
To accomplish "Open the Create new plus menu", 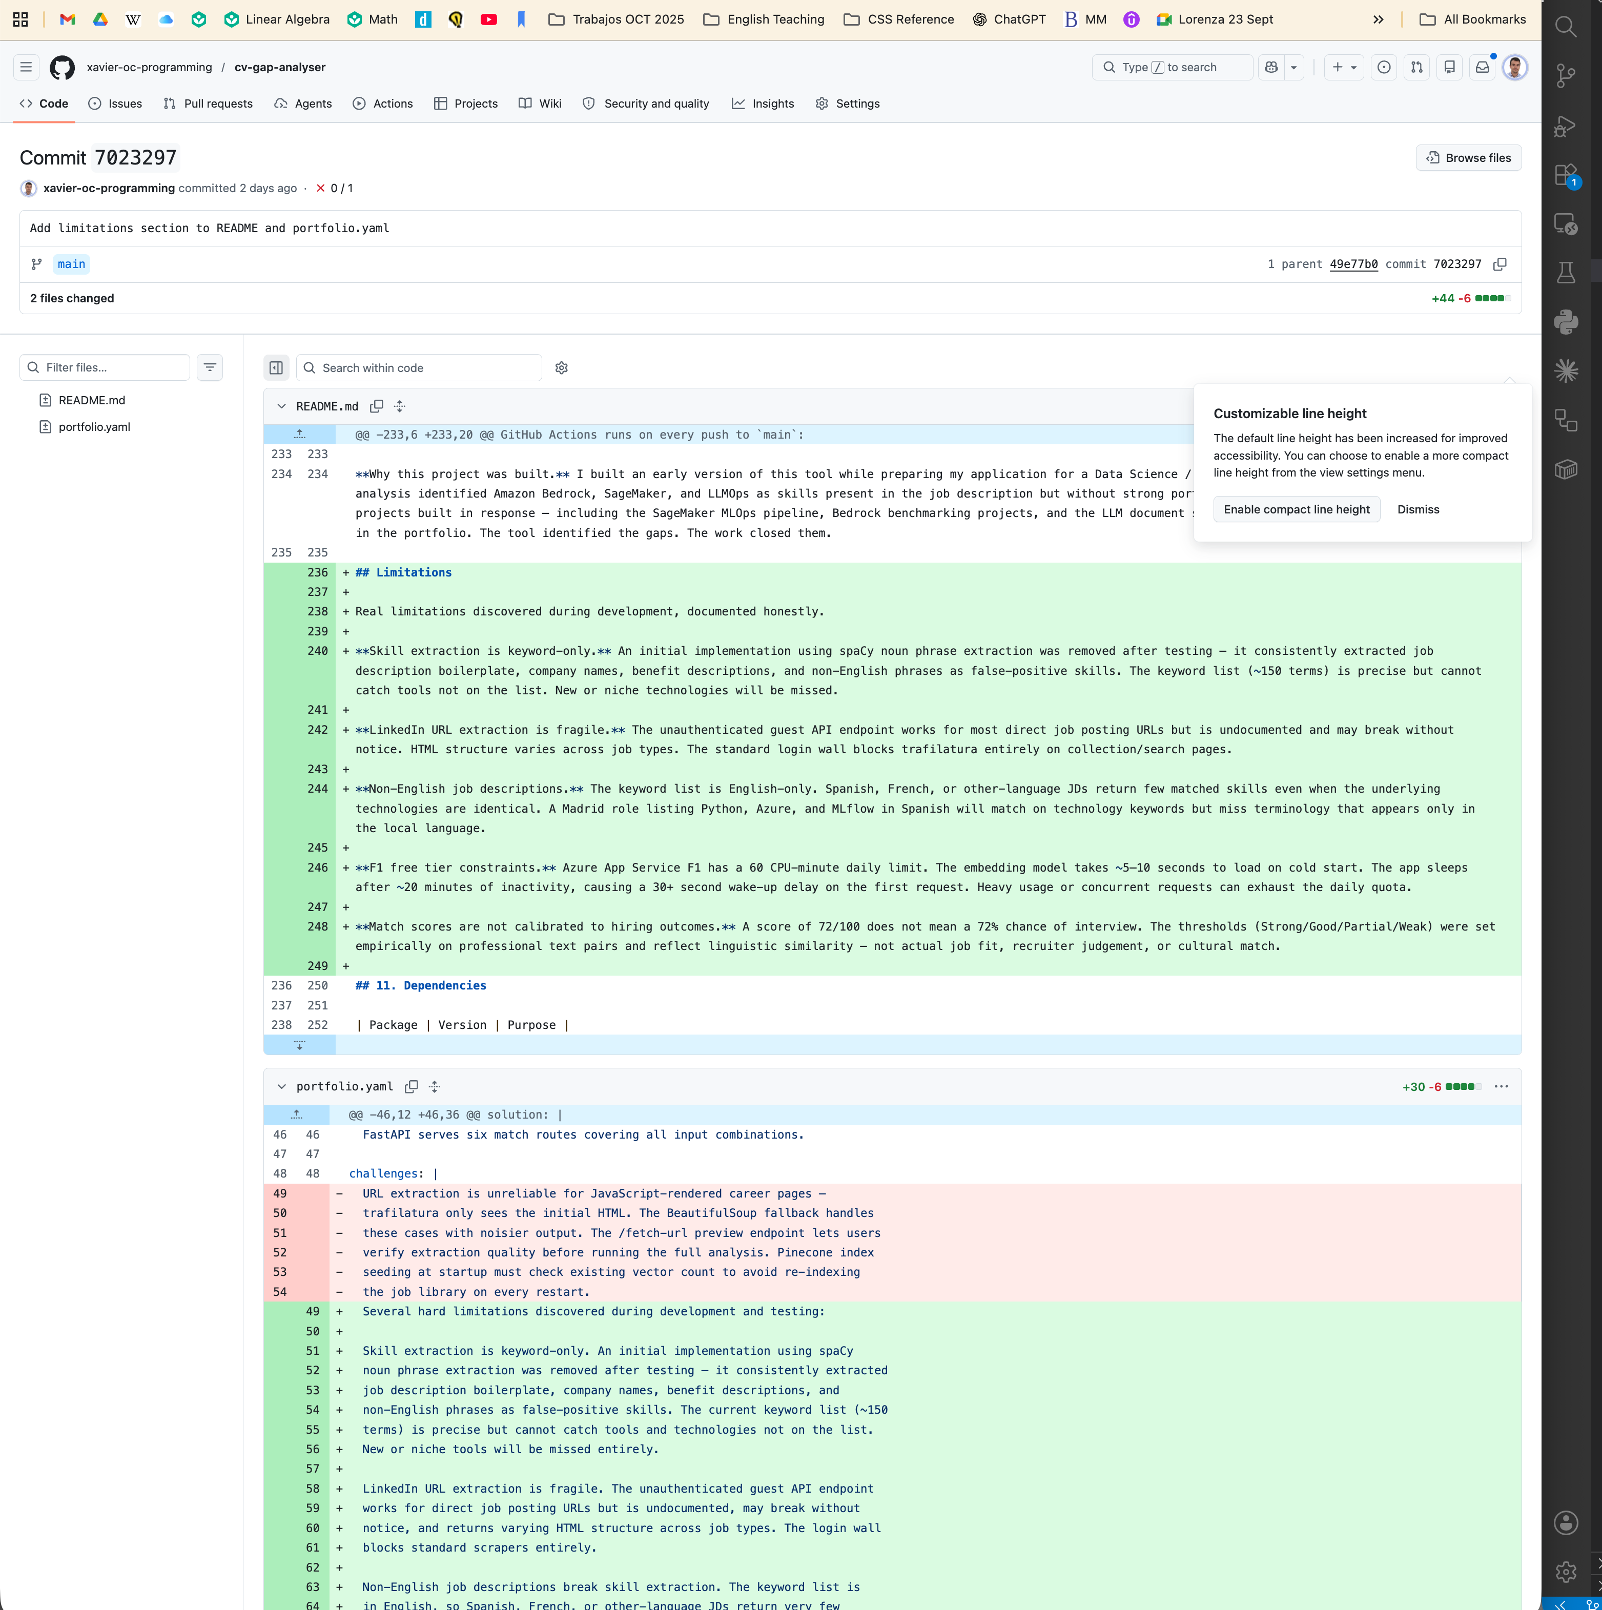I will pos(1344,68).
